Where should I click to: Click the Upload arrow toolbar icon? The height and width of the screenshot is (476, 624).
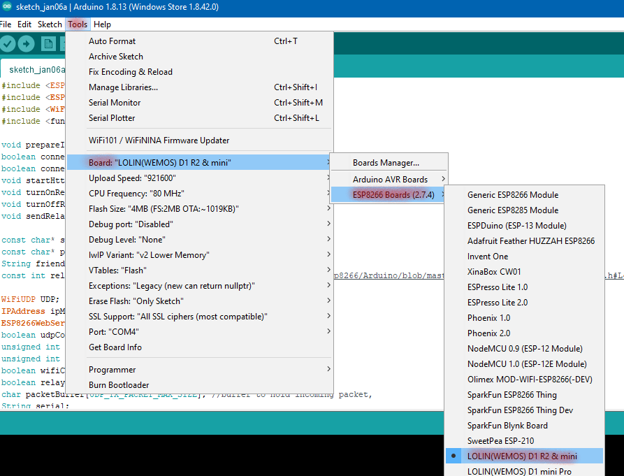tap(27, 44)
